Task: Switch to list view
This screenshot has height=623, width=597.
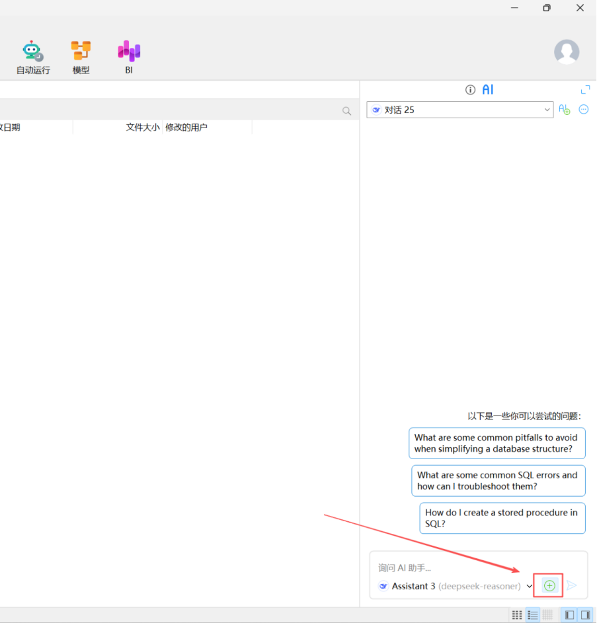Action: pos(532,615)
